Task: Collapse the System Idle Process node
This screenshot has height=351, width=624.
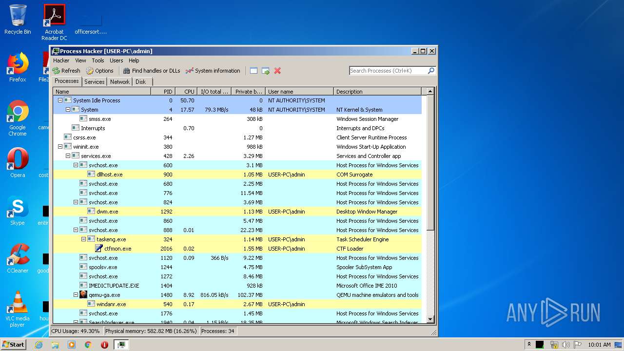Action: [x=60, y=100]
